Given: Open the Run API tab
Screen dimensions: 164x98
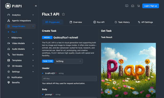Looking at the screenshot, I should click(99, 22).
